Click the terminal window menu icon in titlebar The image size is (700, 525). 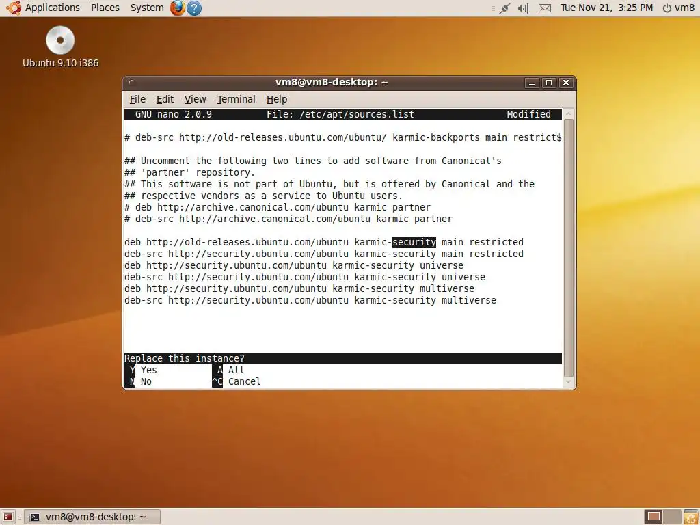131,82
